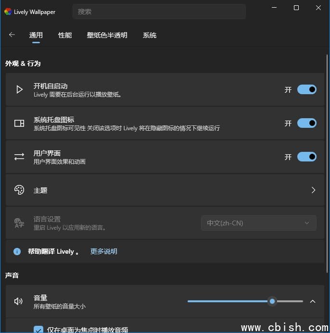Disable the 用户界面 effects switch
Image resolution: width=330 pixels, height=333 pixels.
pyautogui.click(x=307, y=157)
